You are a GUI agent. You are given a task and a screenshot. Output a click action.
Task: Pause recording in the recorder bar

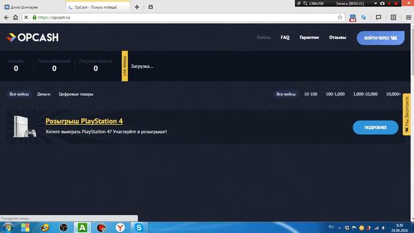coord(389,3)
